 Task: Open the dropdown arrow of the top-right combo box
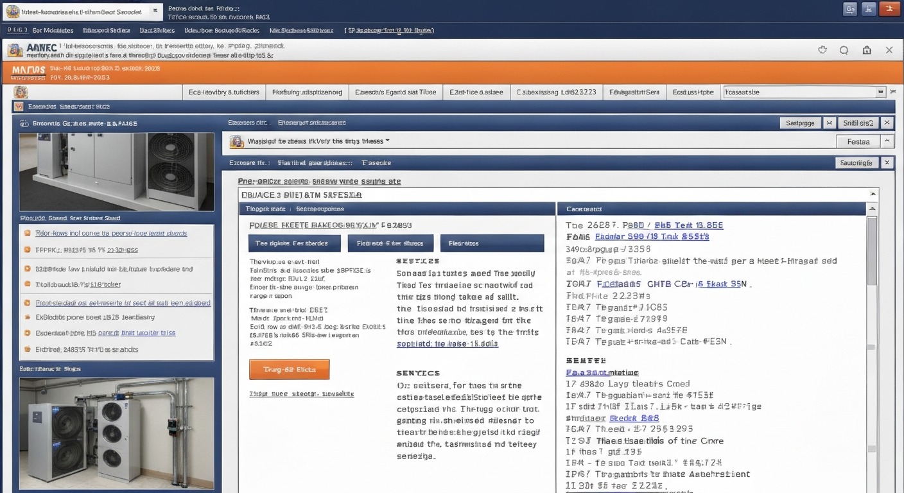click(x=880, y=92)
